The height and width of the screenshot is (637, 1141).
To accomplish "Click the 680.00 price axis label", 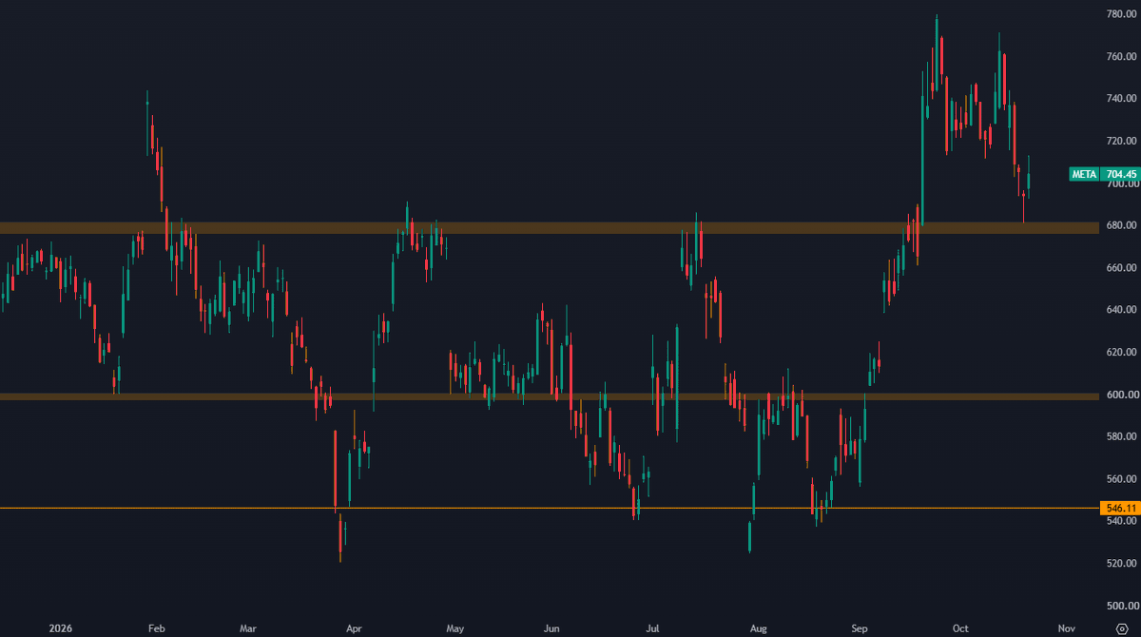I will 1123,225.
